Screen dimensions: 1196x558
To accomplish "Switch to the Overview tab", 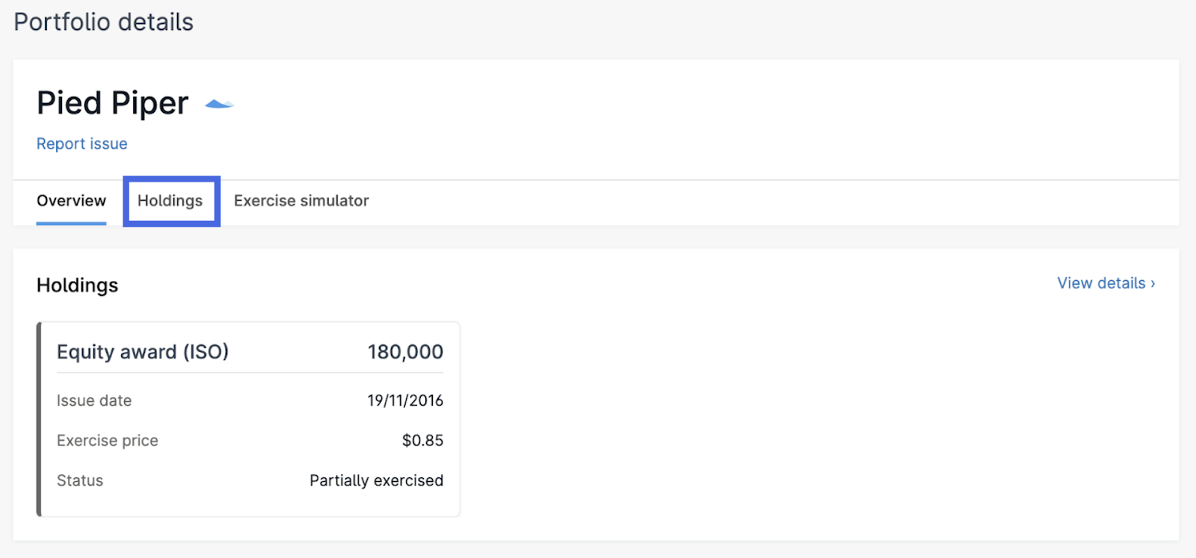I will pos(71,201).
